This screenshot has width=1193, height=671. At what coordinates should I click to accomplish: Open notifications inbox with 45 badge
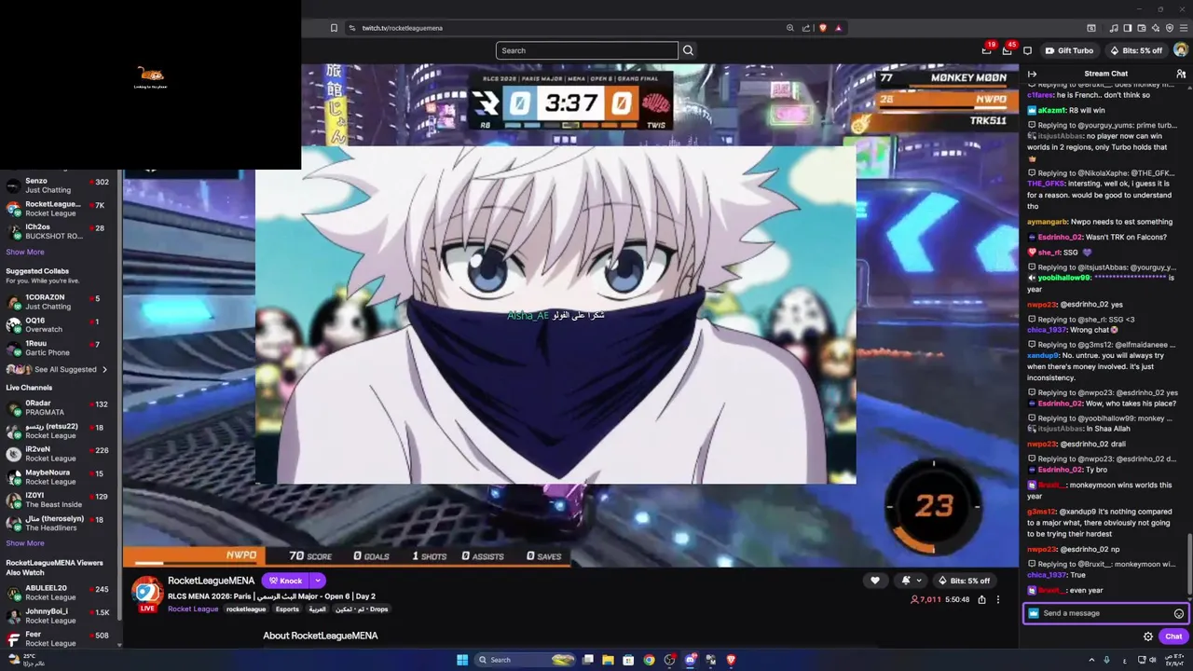tap(1007, 50)
